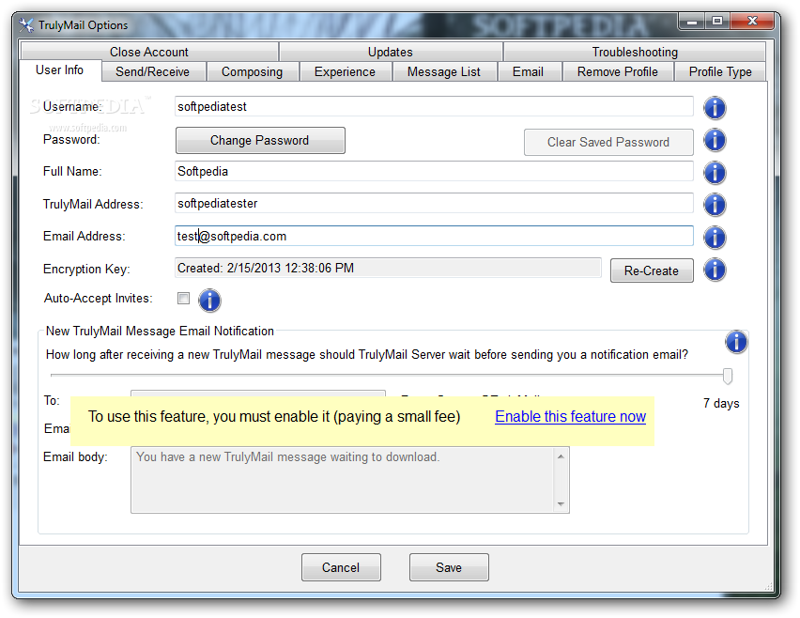Click the Clear Saved Password button
The width and height of the screenshot is (800, 618).
[608, 142]
